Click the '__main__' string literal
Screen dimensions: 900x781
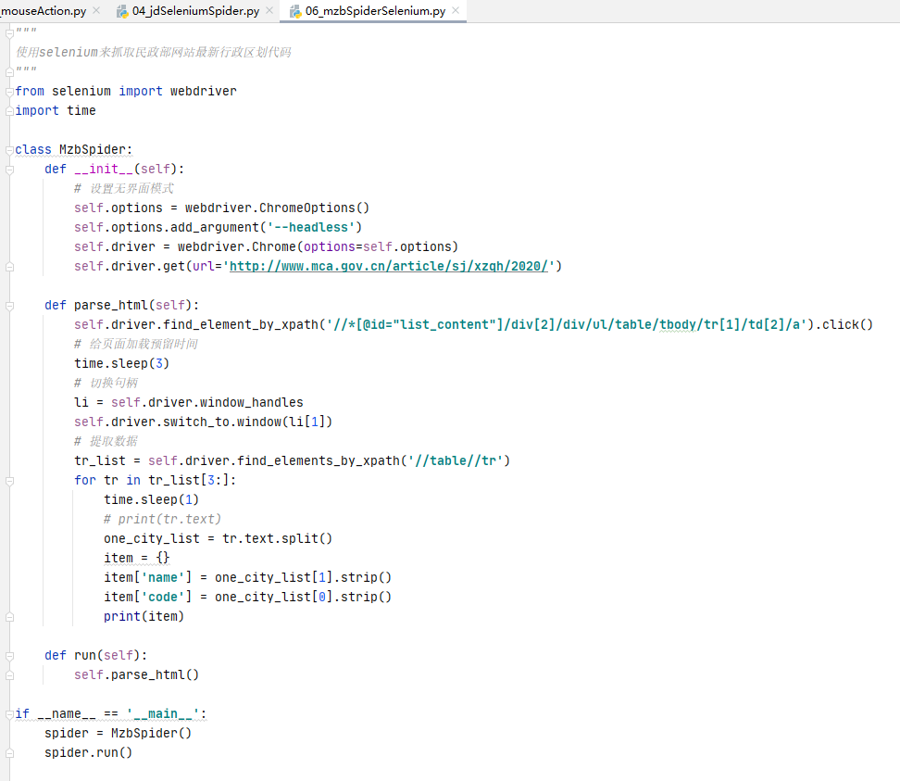[x=162, y=713]
